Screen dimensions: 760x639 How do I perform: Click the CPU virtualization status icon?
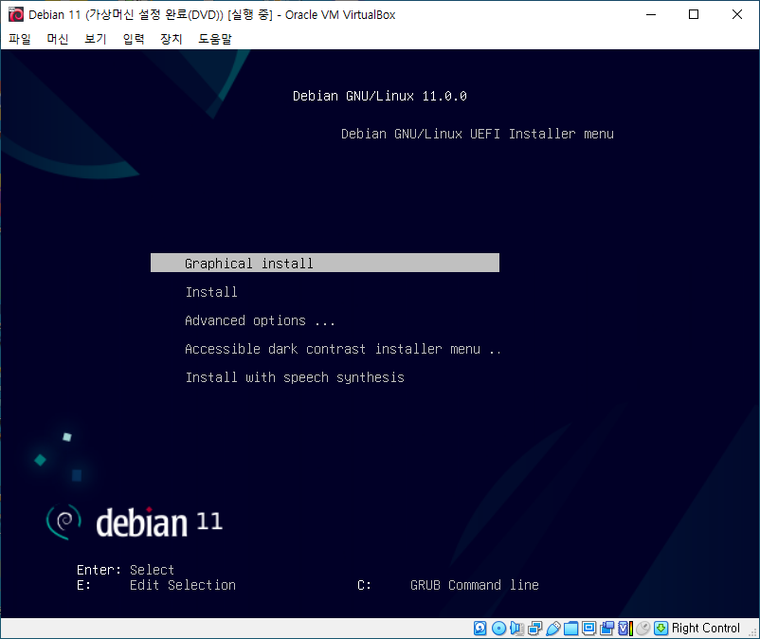pyautogui.click(x=624, y=629)
